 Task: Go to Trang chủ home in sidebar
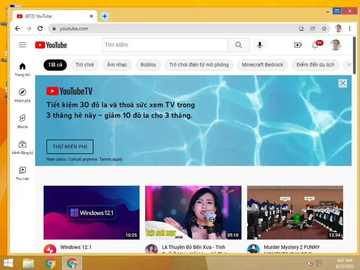22,70
